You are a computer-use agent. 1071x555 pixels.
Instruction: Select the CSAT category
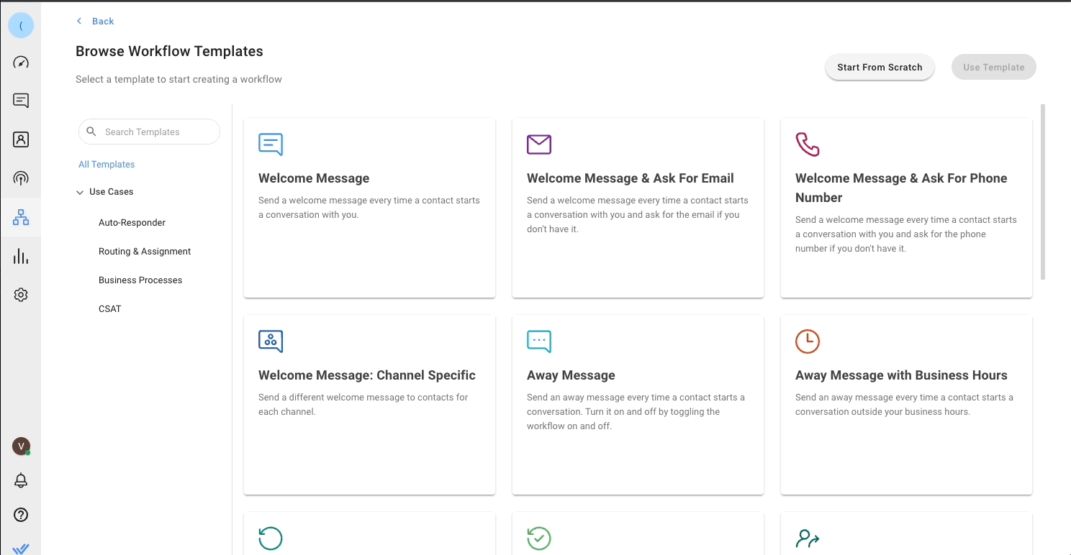(x=110, y=309)
